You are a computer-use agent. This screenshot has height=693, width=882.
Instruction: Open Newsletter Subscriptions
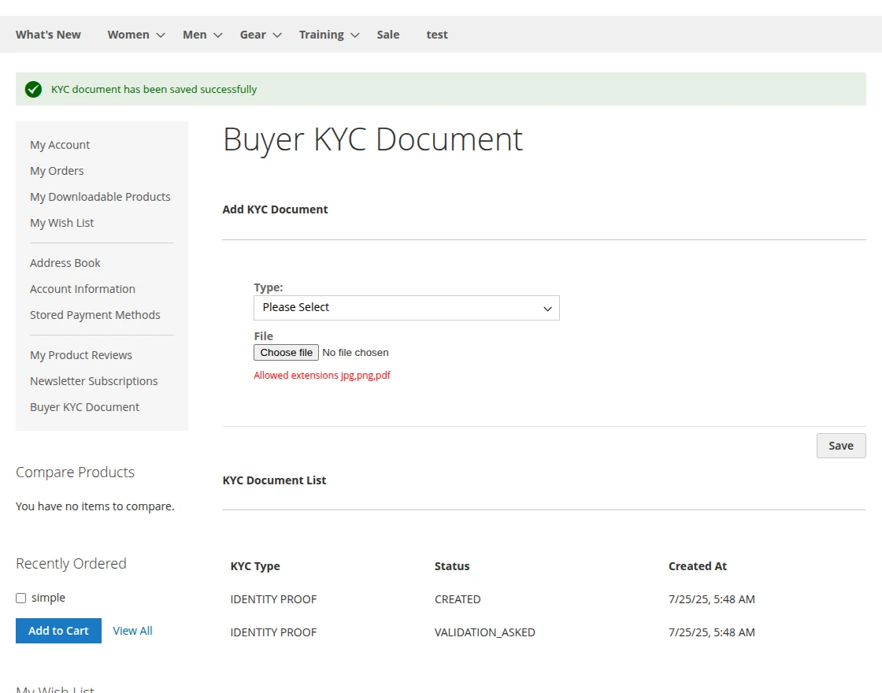(94, 381)
